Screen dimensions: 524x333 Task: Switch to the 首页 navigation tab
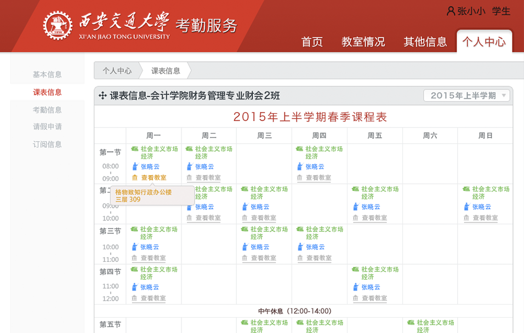312,42
